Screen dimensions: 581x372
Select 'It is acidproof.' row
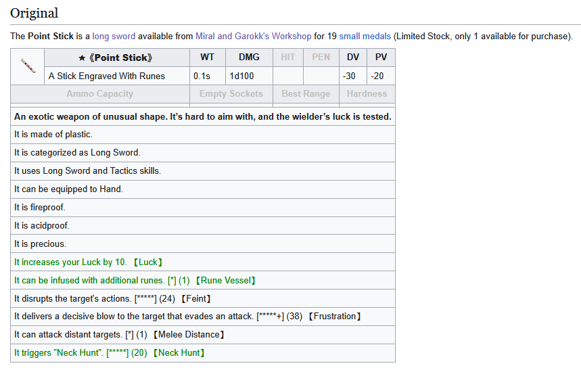(203, 226)
